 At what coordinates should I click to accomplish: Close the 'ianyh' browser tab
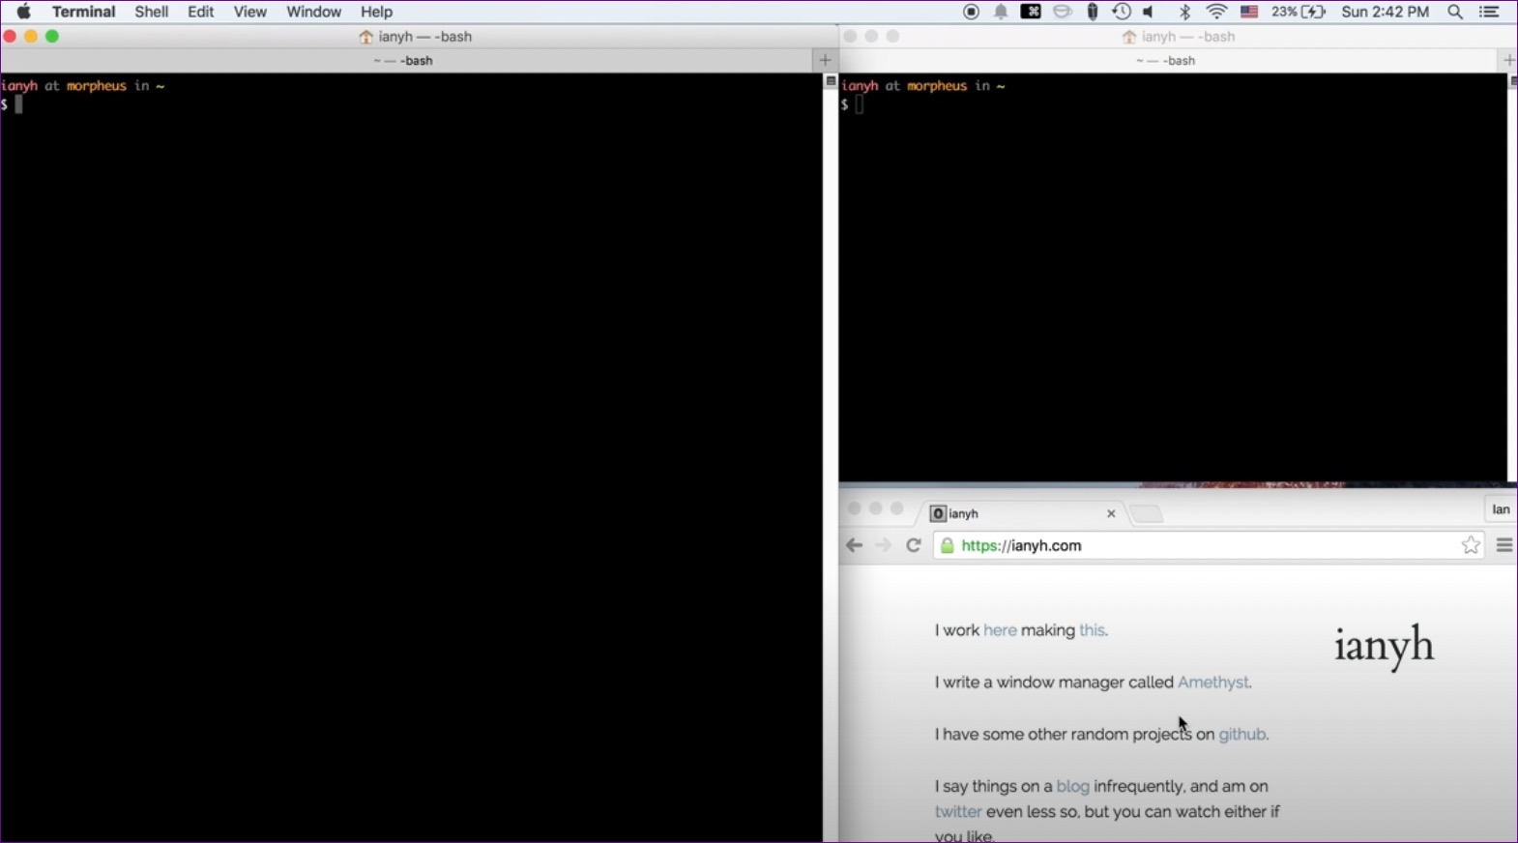tap(1111, 513)
